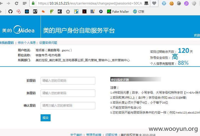Open the 问题反馈 footer link
200x136 pixels.
click(111, 135)
